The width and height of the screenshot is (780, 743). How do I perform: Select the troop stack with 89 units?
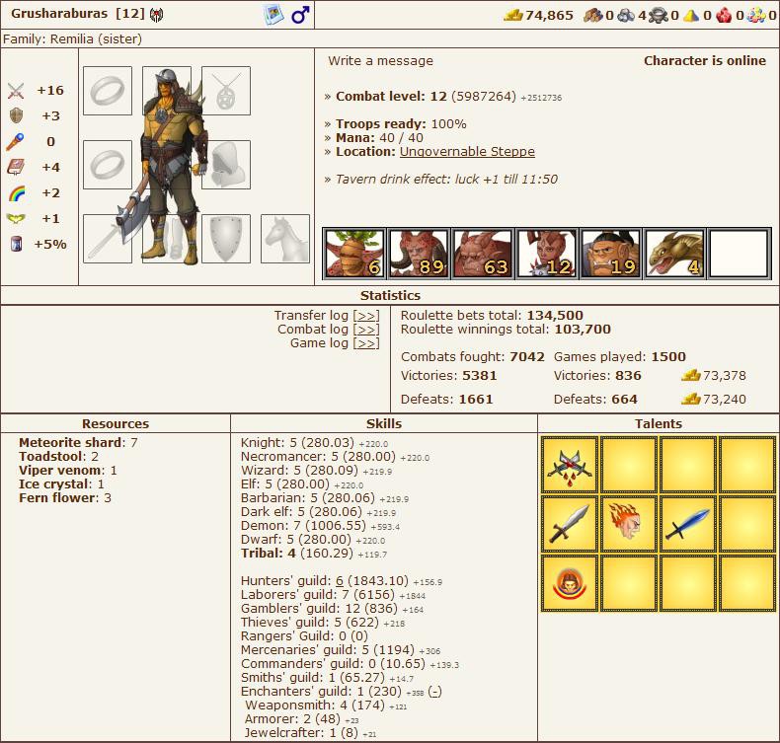tap(419, 254)
